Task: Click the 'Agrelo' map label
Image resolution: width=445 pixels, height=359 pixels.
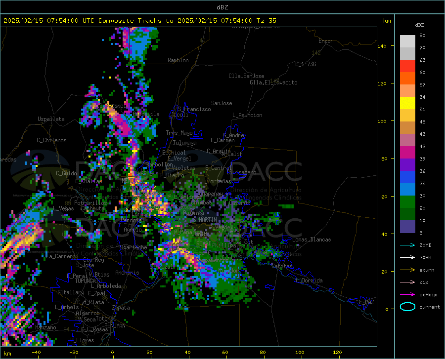Action: [x=133, y=230]
